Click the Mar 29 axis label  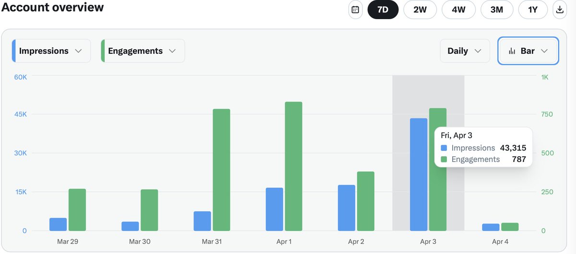pos(68,242)
